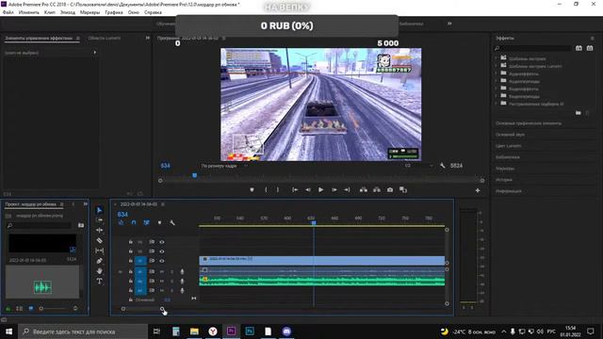This screenshot has height=339, width=603.
Task: Open the Эффекты panel menu
Action: point(593,38)
